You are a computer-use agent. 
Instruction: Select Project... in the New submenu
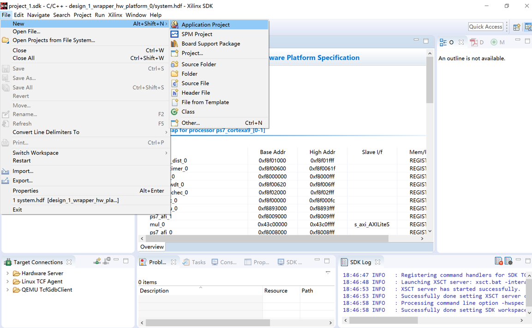click(219, 53)
